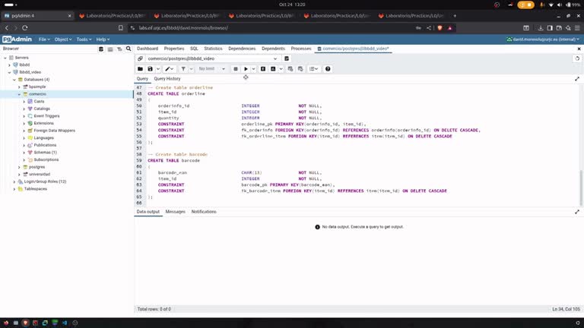Switch to the Query History tab

(167, 79)
